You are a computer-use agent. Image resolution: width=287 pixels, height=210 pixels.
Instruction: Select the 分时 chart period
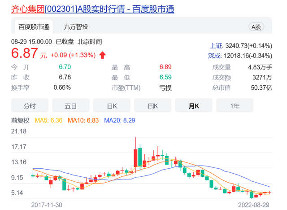(30, 106)
